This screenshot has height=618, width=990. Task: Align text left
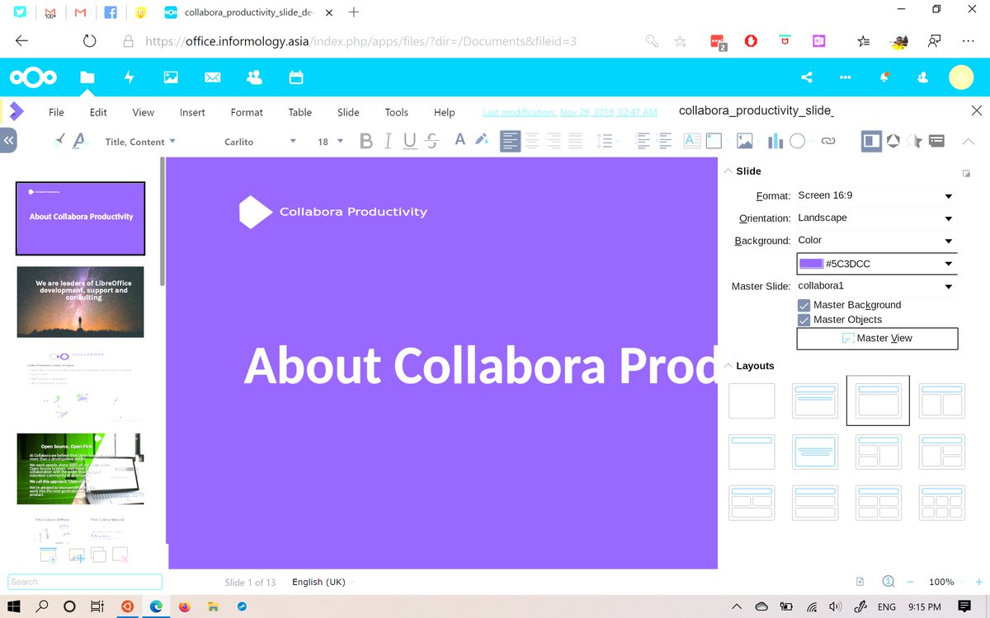tap(511, 141)
